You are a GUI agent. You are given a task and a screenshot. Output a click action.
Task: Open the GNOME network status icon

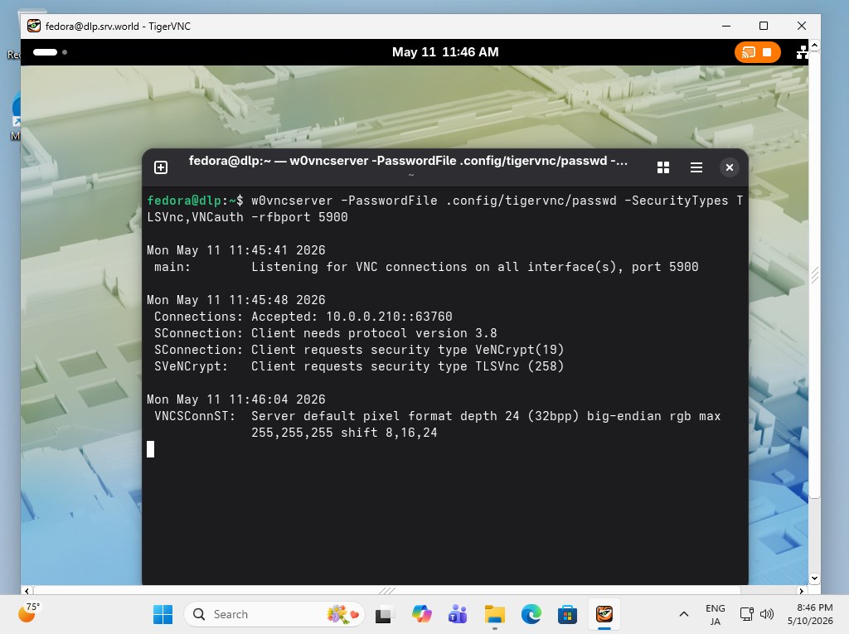pos(802,52)
